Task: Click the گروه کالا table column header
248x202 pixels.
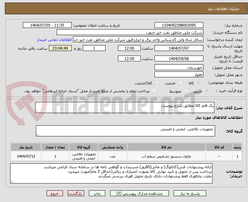Action: pyautogui.click(x=83, y=147)
